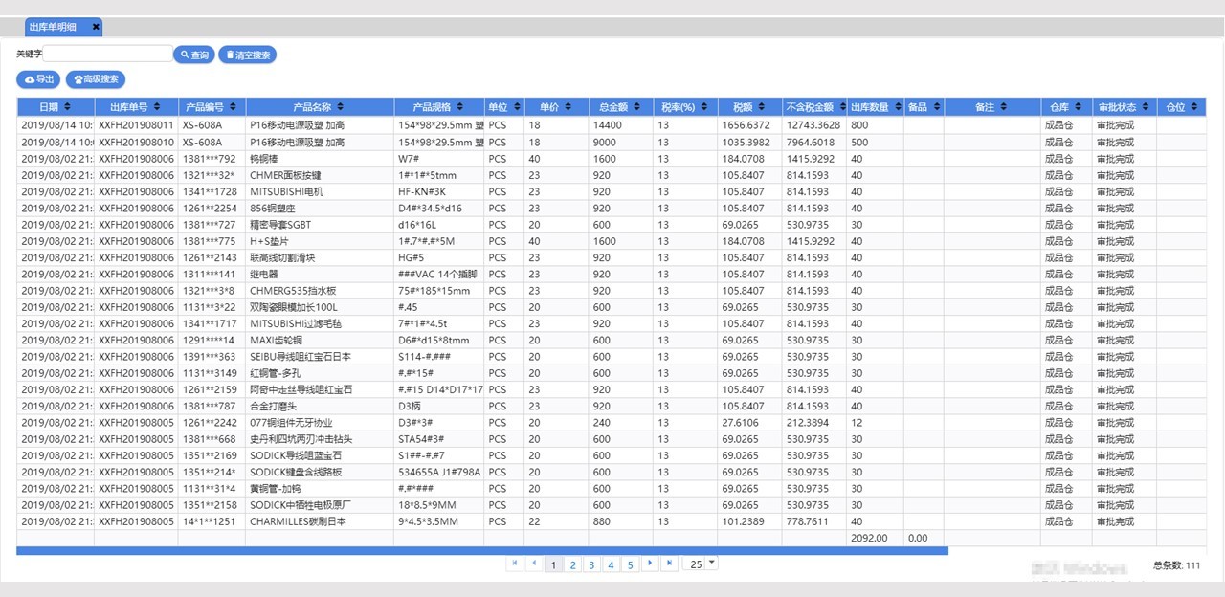Select the 出库单明细 tab
Image resolution: width=1225 pixels, height=597 pixels.
(54, 27)
